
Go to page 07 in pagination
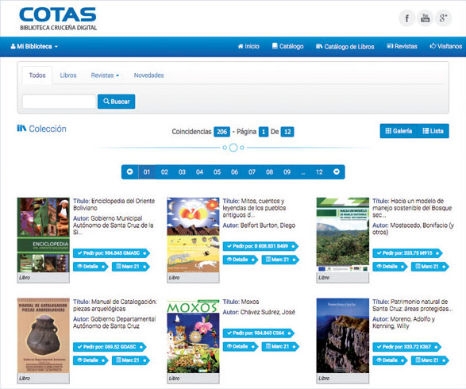click(x=252, y=172)
